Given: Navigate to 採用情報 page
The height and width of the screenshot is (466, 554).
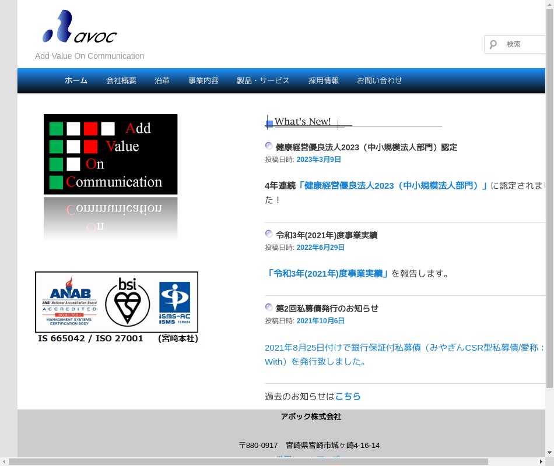Looking at the screenshot, I should [x=324, y=80].
